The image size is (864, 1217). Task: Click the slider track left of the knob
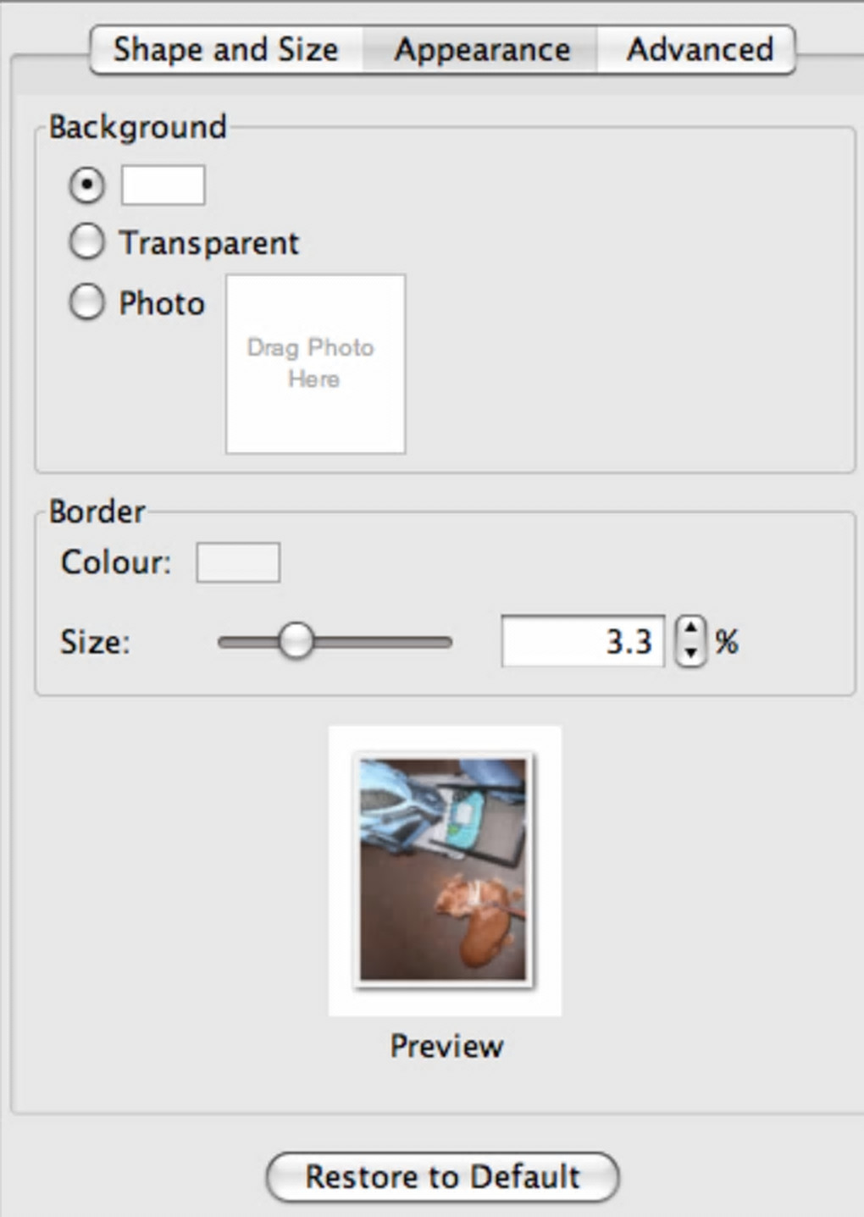(246, 642)
